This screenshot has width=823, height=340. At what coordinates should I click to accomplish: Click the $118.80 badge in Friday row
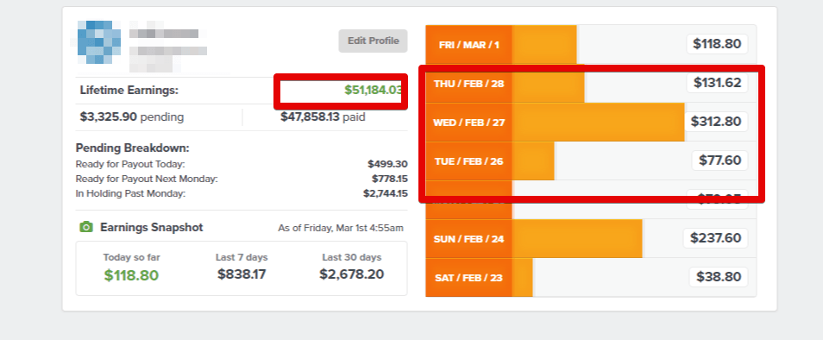717,44
